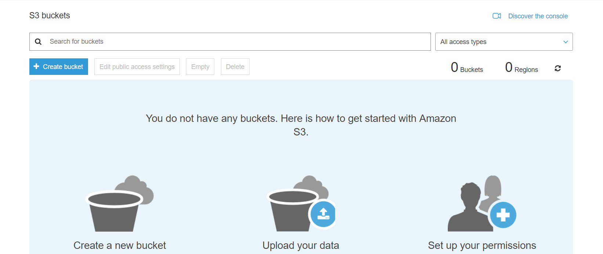This screenshot has width=603, height=254.
Task: Focus the Search for buckets field
Action: coord(235,42)
